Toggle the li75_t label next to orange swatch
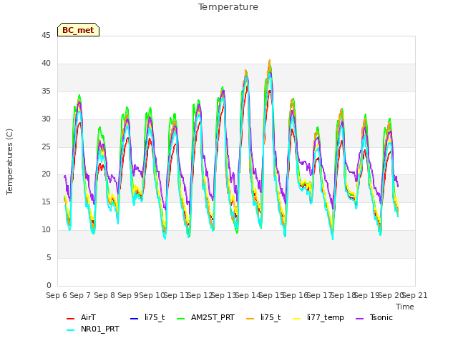 [271, 317]
